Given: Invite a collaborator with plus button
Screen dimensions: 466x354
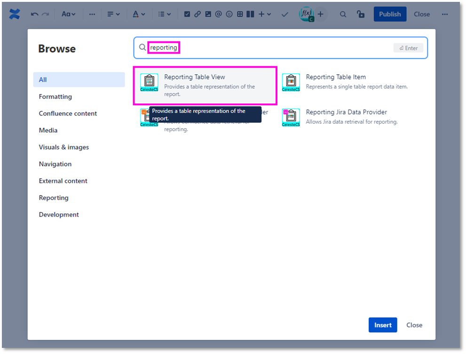Looking at the screenshot, I should [x=320, y=14].
